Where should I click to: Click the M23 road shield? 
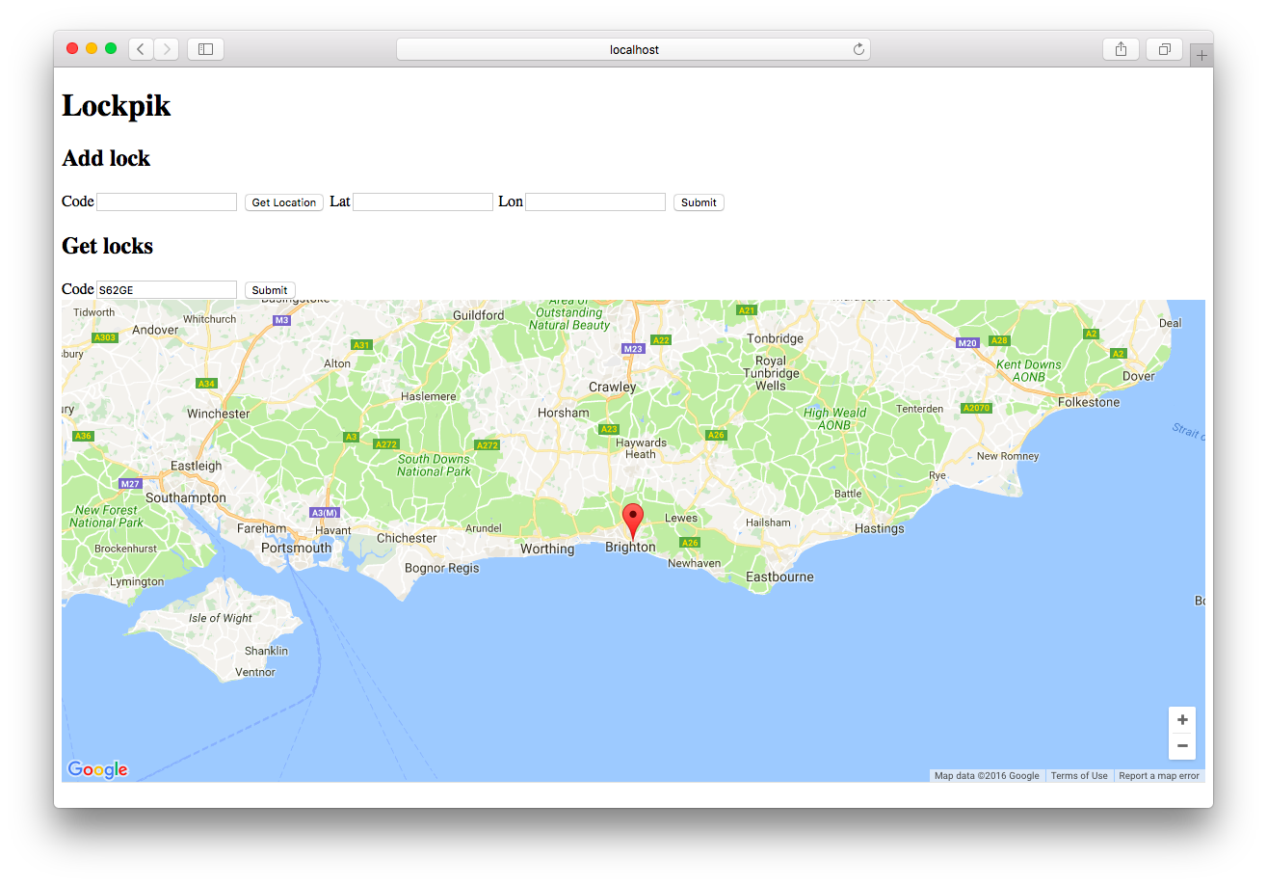coord(633,349)
